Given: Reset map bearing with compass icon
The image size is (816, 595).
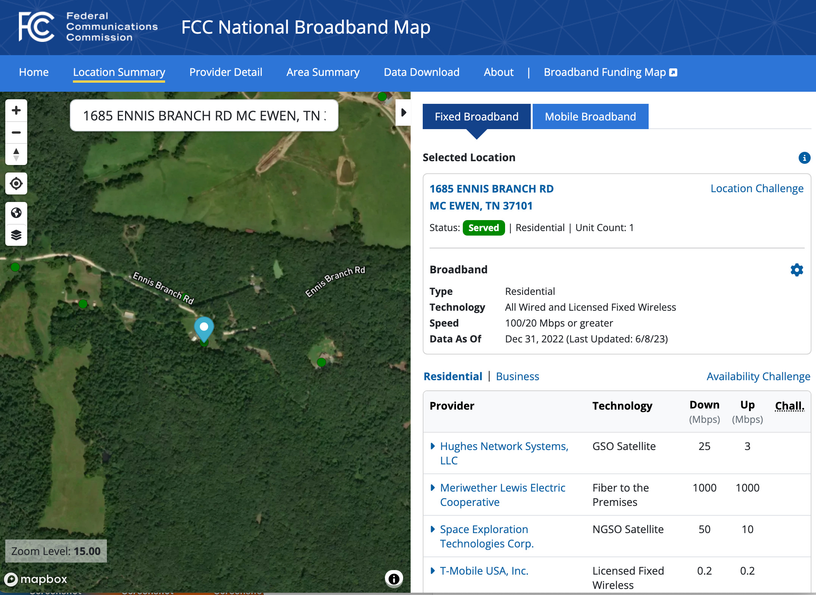Looking at the screenshot, I should pyautogui.click(x=16, y=154).
